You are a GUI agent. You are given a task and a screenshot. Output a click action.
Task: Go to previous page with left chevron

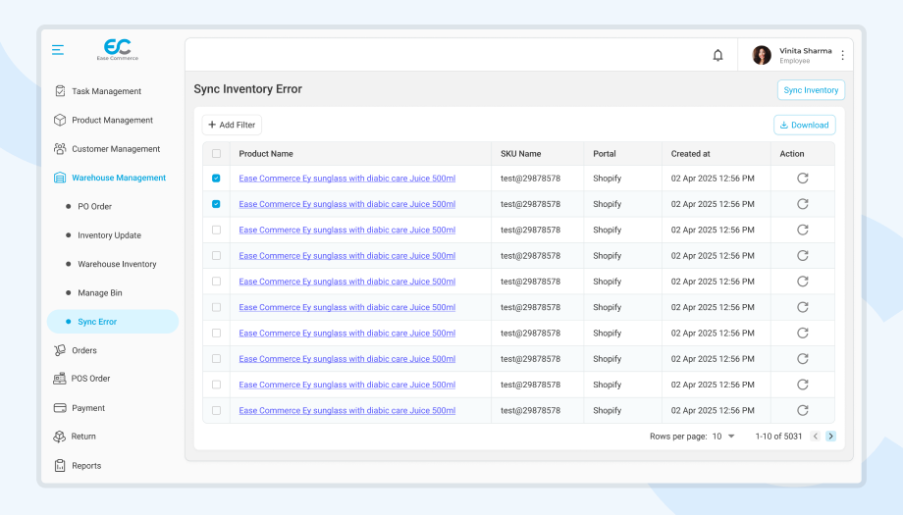coord(816,437)
